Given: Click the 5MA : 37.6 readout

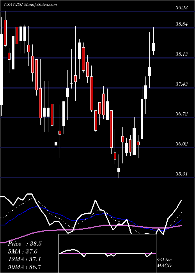Looking at the screenshot, I should [23, 252].
